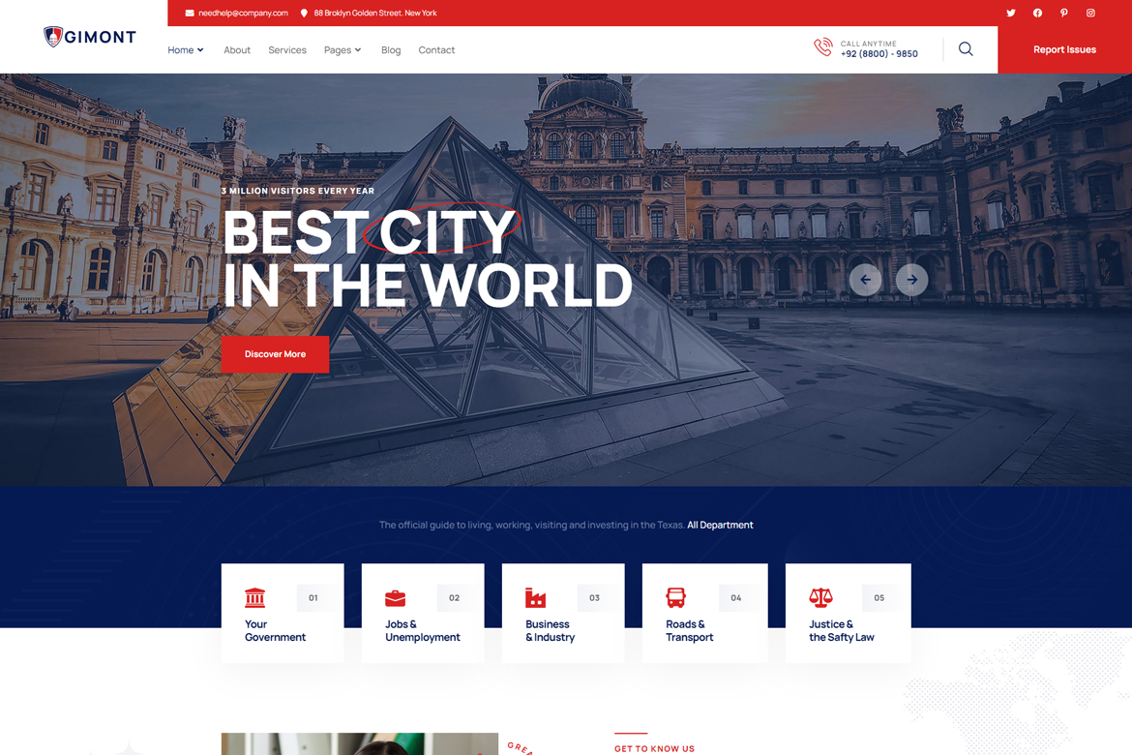1132x755 pixels.
Task: Click the Facebook icon in the header
Action: pos(1036,13)
